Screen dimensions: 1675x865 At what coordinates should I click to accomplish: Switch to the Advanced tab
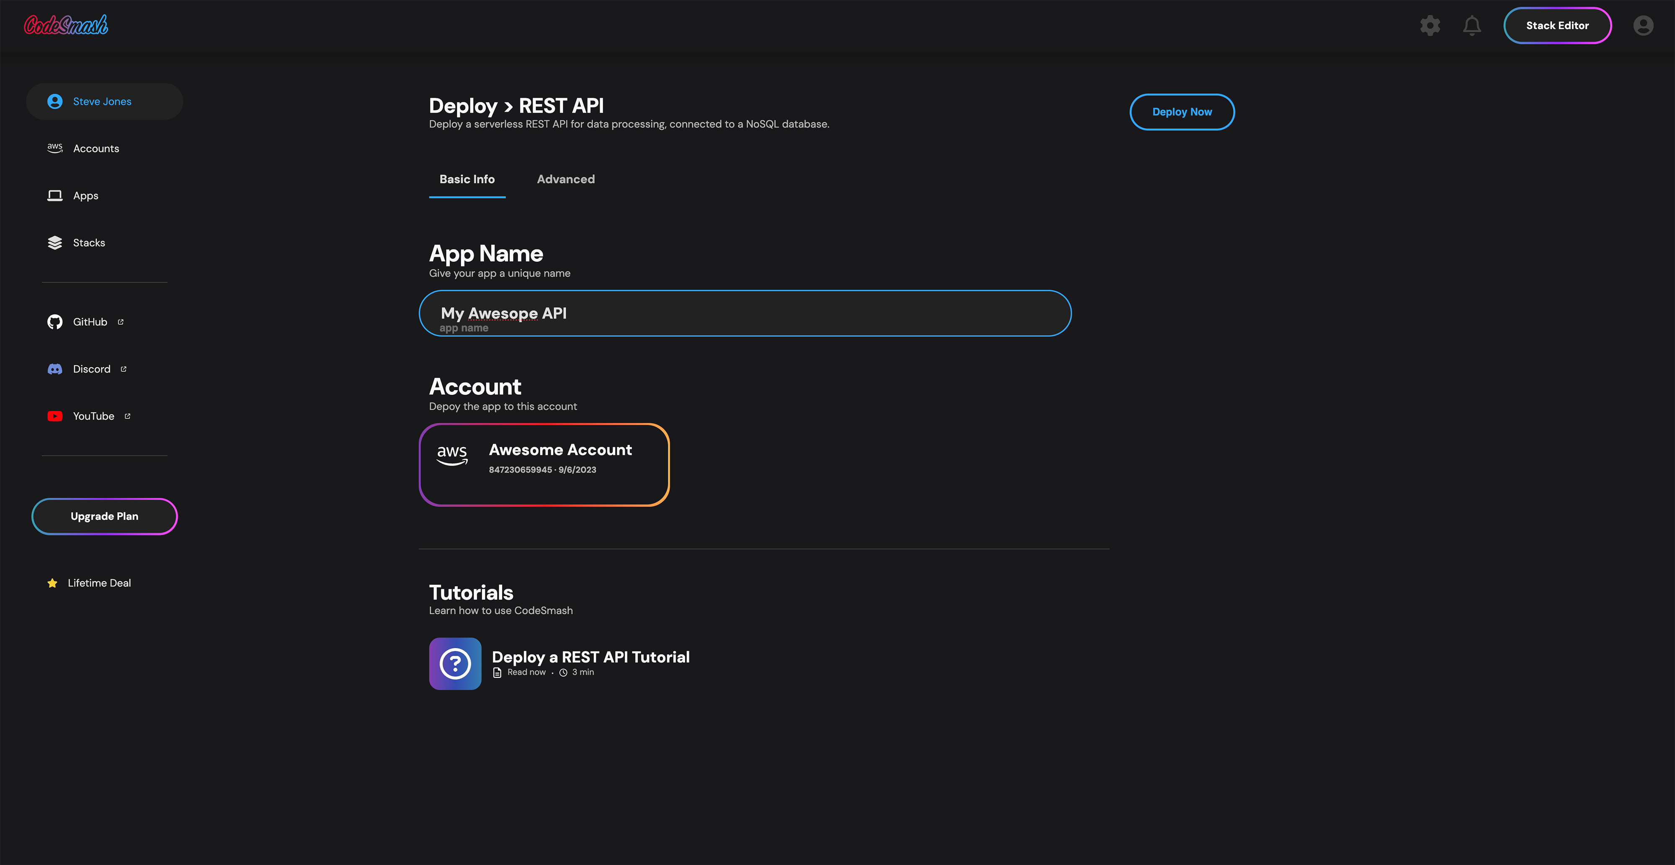pos(566,179)
